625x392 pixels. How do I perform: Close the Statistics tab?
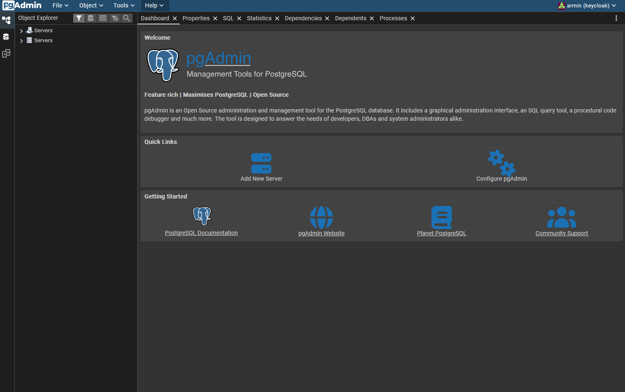pos(277,19)
